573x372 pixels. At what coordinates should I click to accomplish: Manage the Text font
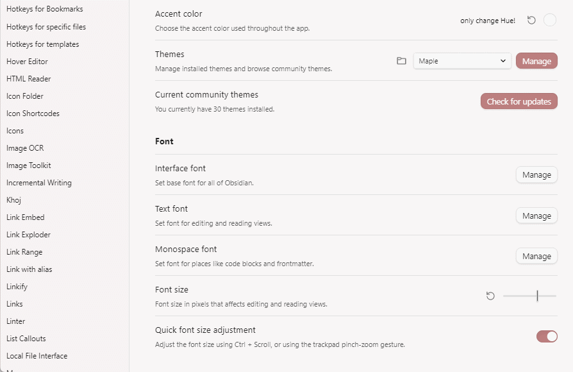536,215
